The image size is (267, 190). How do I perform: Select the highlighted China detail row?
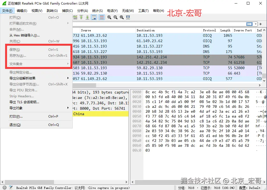[100, 114]
